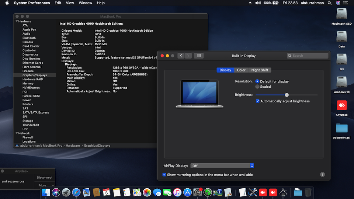Viewport: 354px width, 199px height.
Task: Click the Disconnect button in Anydesk
Action: click(45, 178)
